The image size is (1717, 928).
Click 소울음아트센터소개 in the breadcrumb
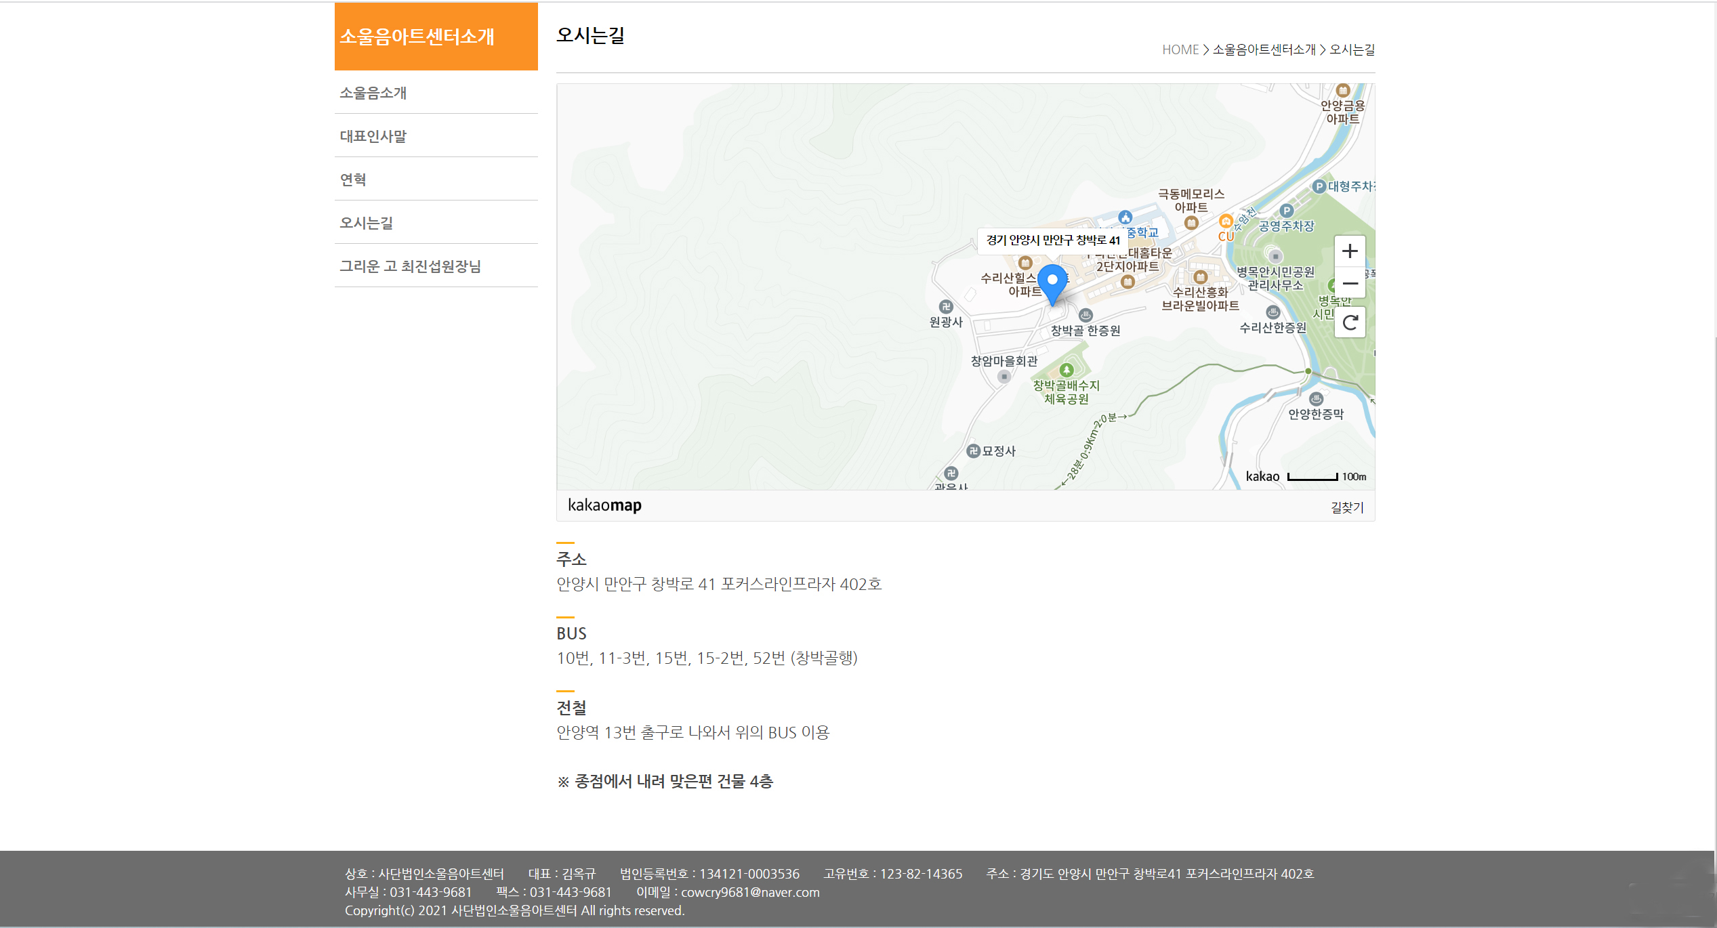click(x=1264, y=49)
